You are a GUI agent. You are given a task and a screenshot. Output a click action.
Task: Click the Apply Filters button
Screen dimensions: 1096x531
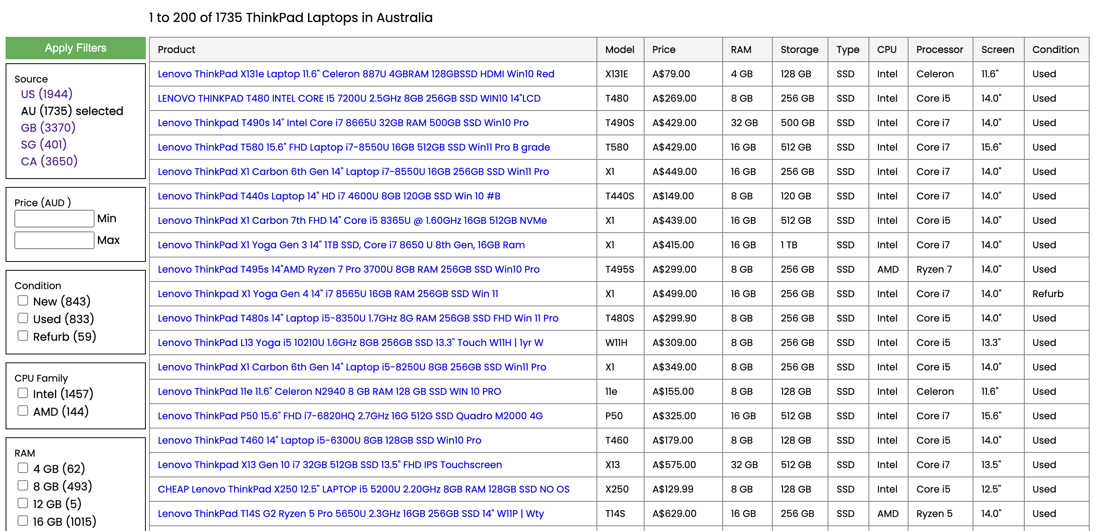pos(75,48)
